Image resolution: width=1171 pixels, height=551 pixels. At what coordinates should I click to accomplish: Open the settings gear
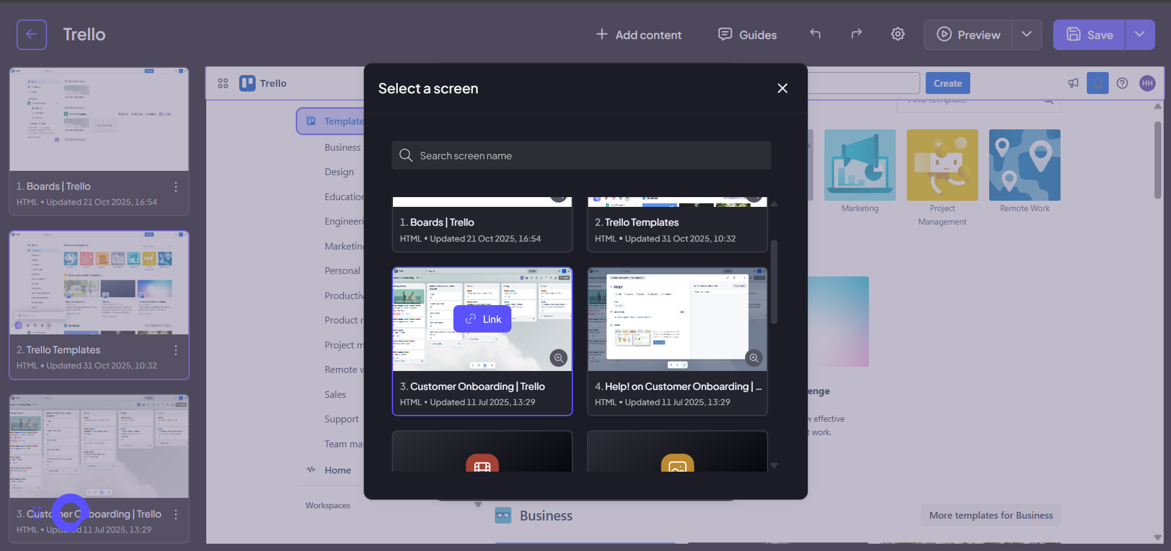tap(898, 34)
